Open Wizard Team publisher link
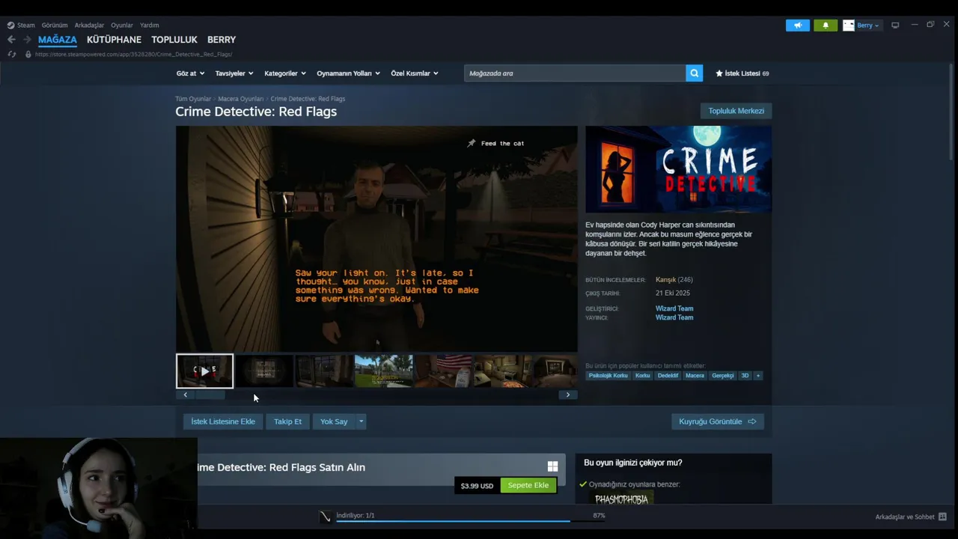 click(674, 317)
